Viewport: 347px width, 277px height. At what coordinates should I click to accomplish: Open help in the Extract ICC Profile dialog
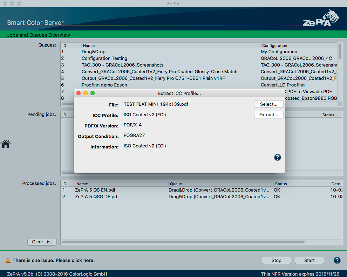277,158
